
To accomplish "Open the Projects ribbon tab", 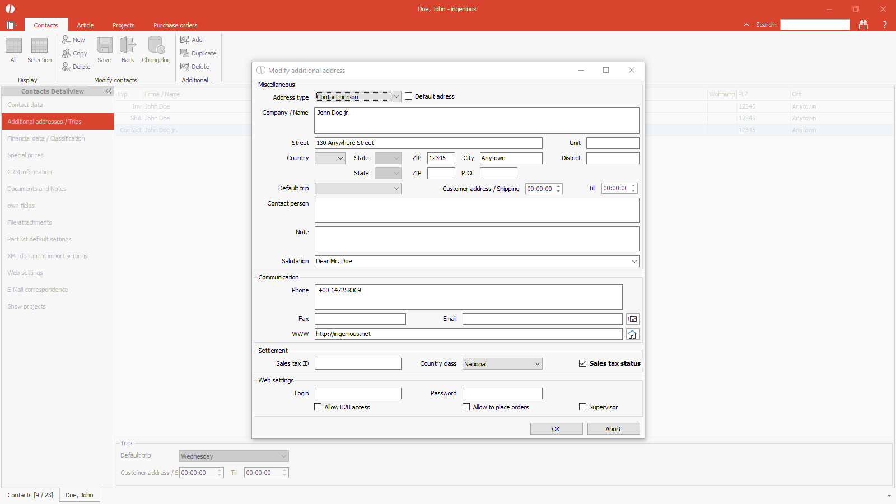I will click(x=123, y=25).
